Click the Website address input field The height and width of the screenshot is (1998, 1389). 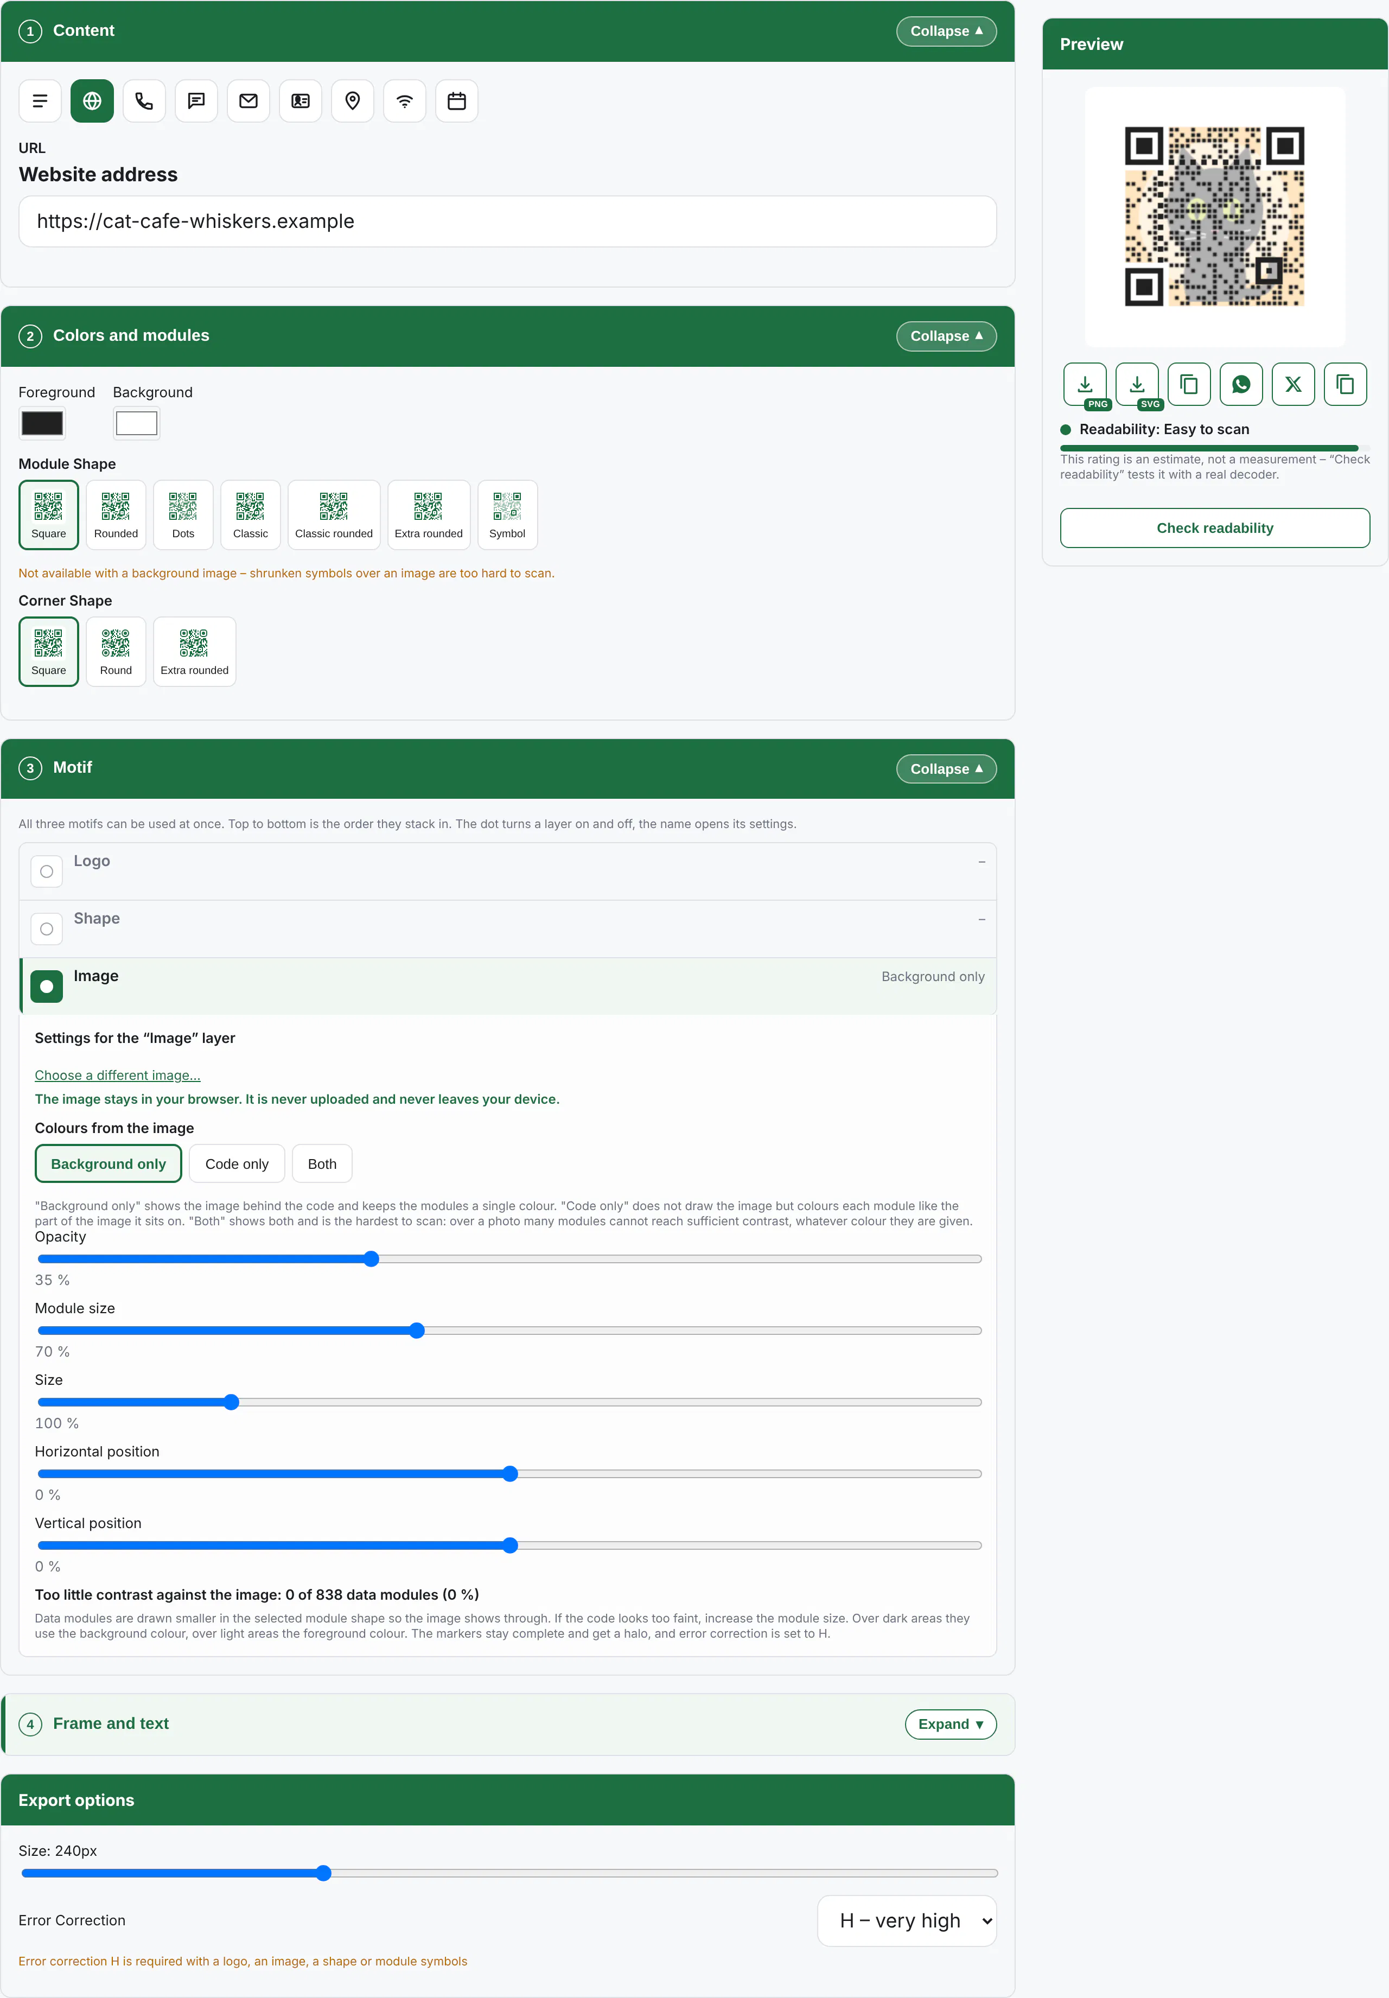[507, 222]
